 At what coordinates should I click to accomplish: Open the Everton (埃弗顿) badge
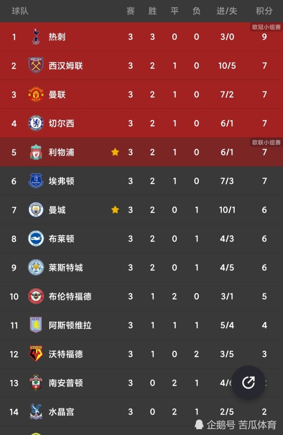coord(36,181)
